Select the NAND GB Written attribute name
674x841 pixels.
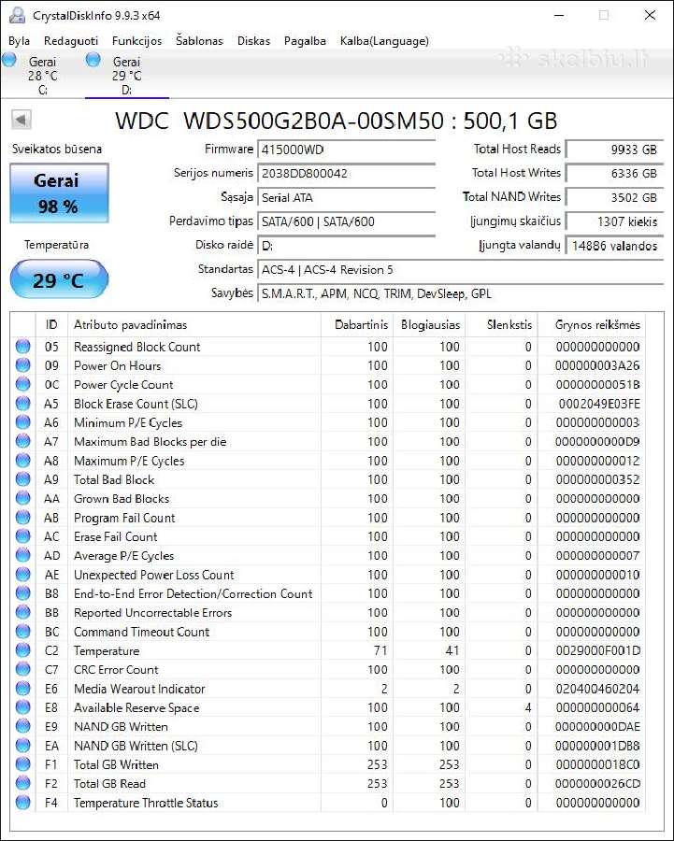121,727
